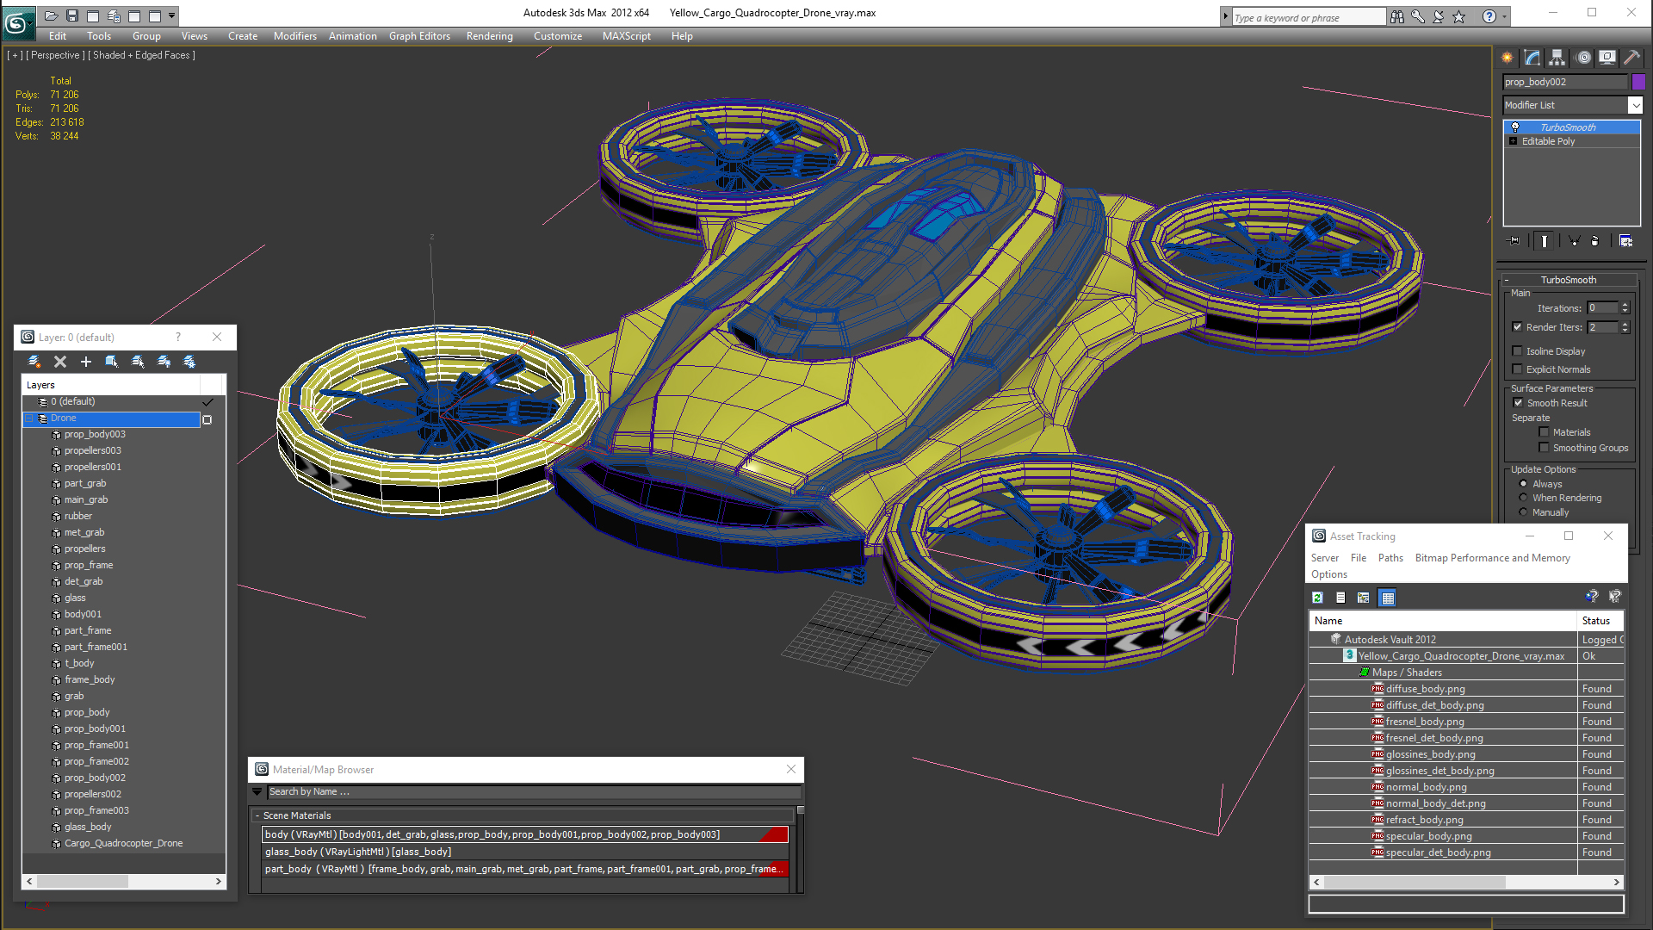
Task: Toggle TurboSmooth modifier lightbulb
Action: [x=1515, y=127]
